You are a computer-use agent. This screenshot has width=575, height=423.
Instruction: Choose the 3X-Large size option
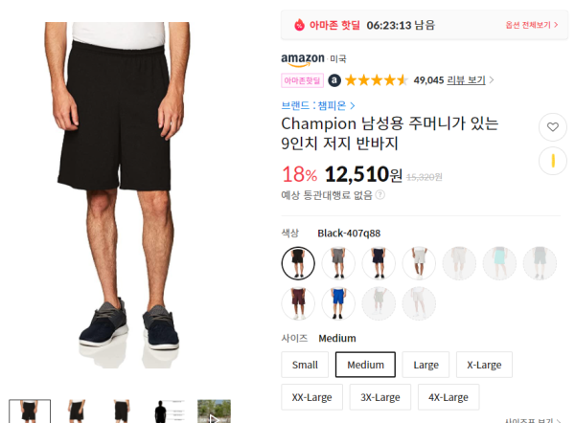pos(380,397)
